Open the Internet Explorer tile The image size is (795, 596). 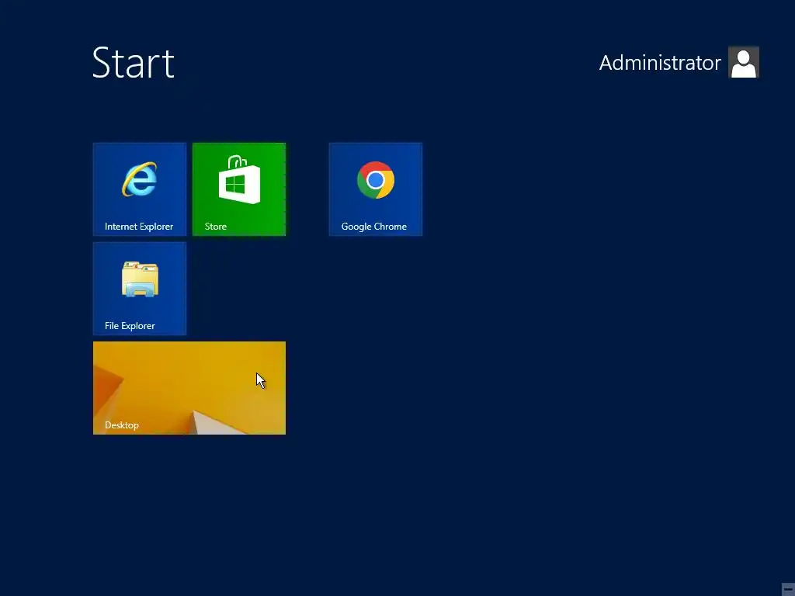140,189
